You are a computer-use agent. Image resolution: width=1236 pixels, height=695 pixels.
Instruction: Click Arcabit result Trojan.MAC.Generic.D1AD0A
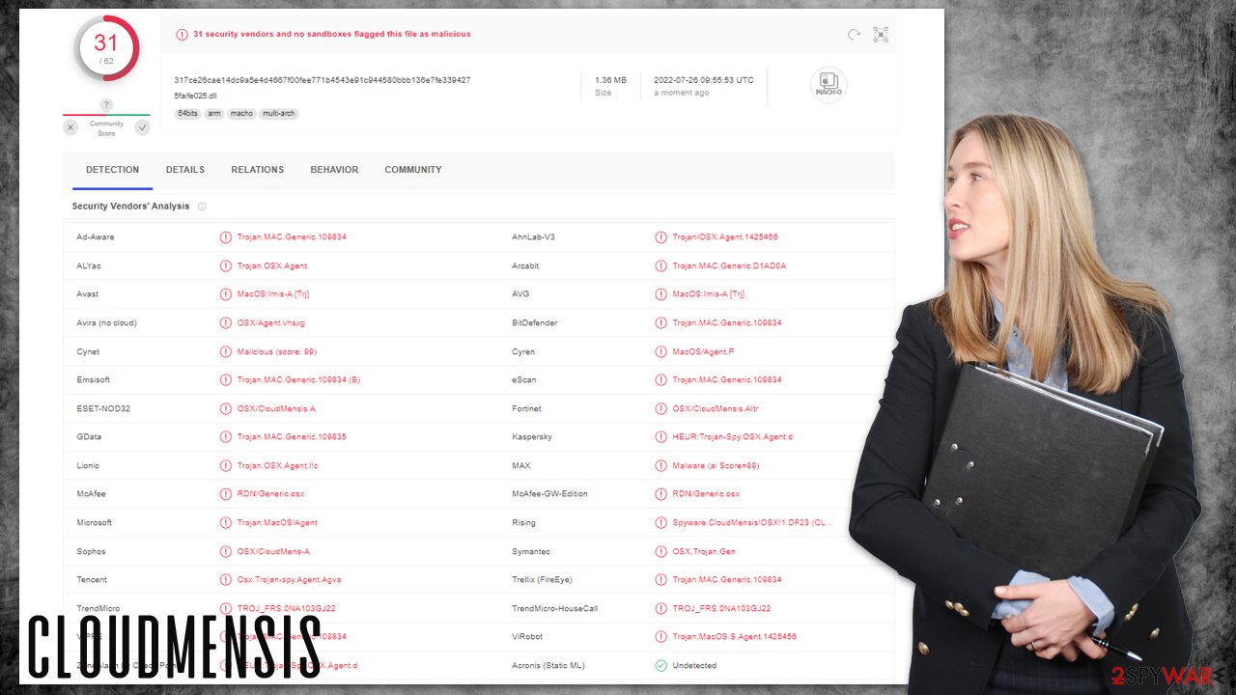tap(729, 265)
